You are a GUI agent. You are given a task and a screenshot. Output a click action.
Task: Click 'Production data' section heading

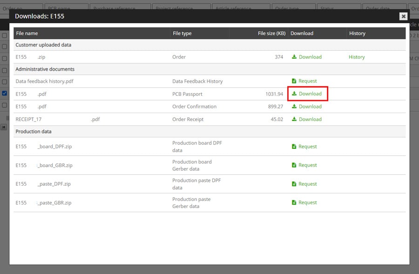point(34,131)
